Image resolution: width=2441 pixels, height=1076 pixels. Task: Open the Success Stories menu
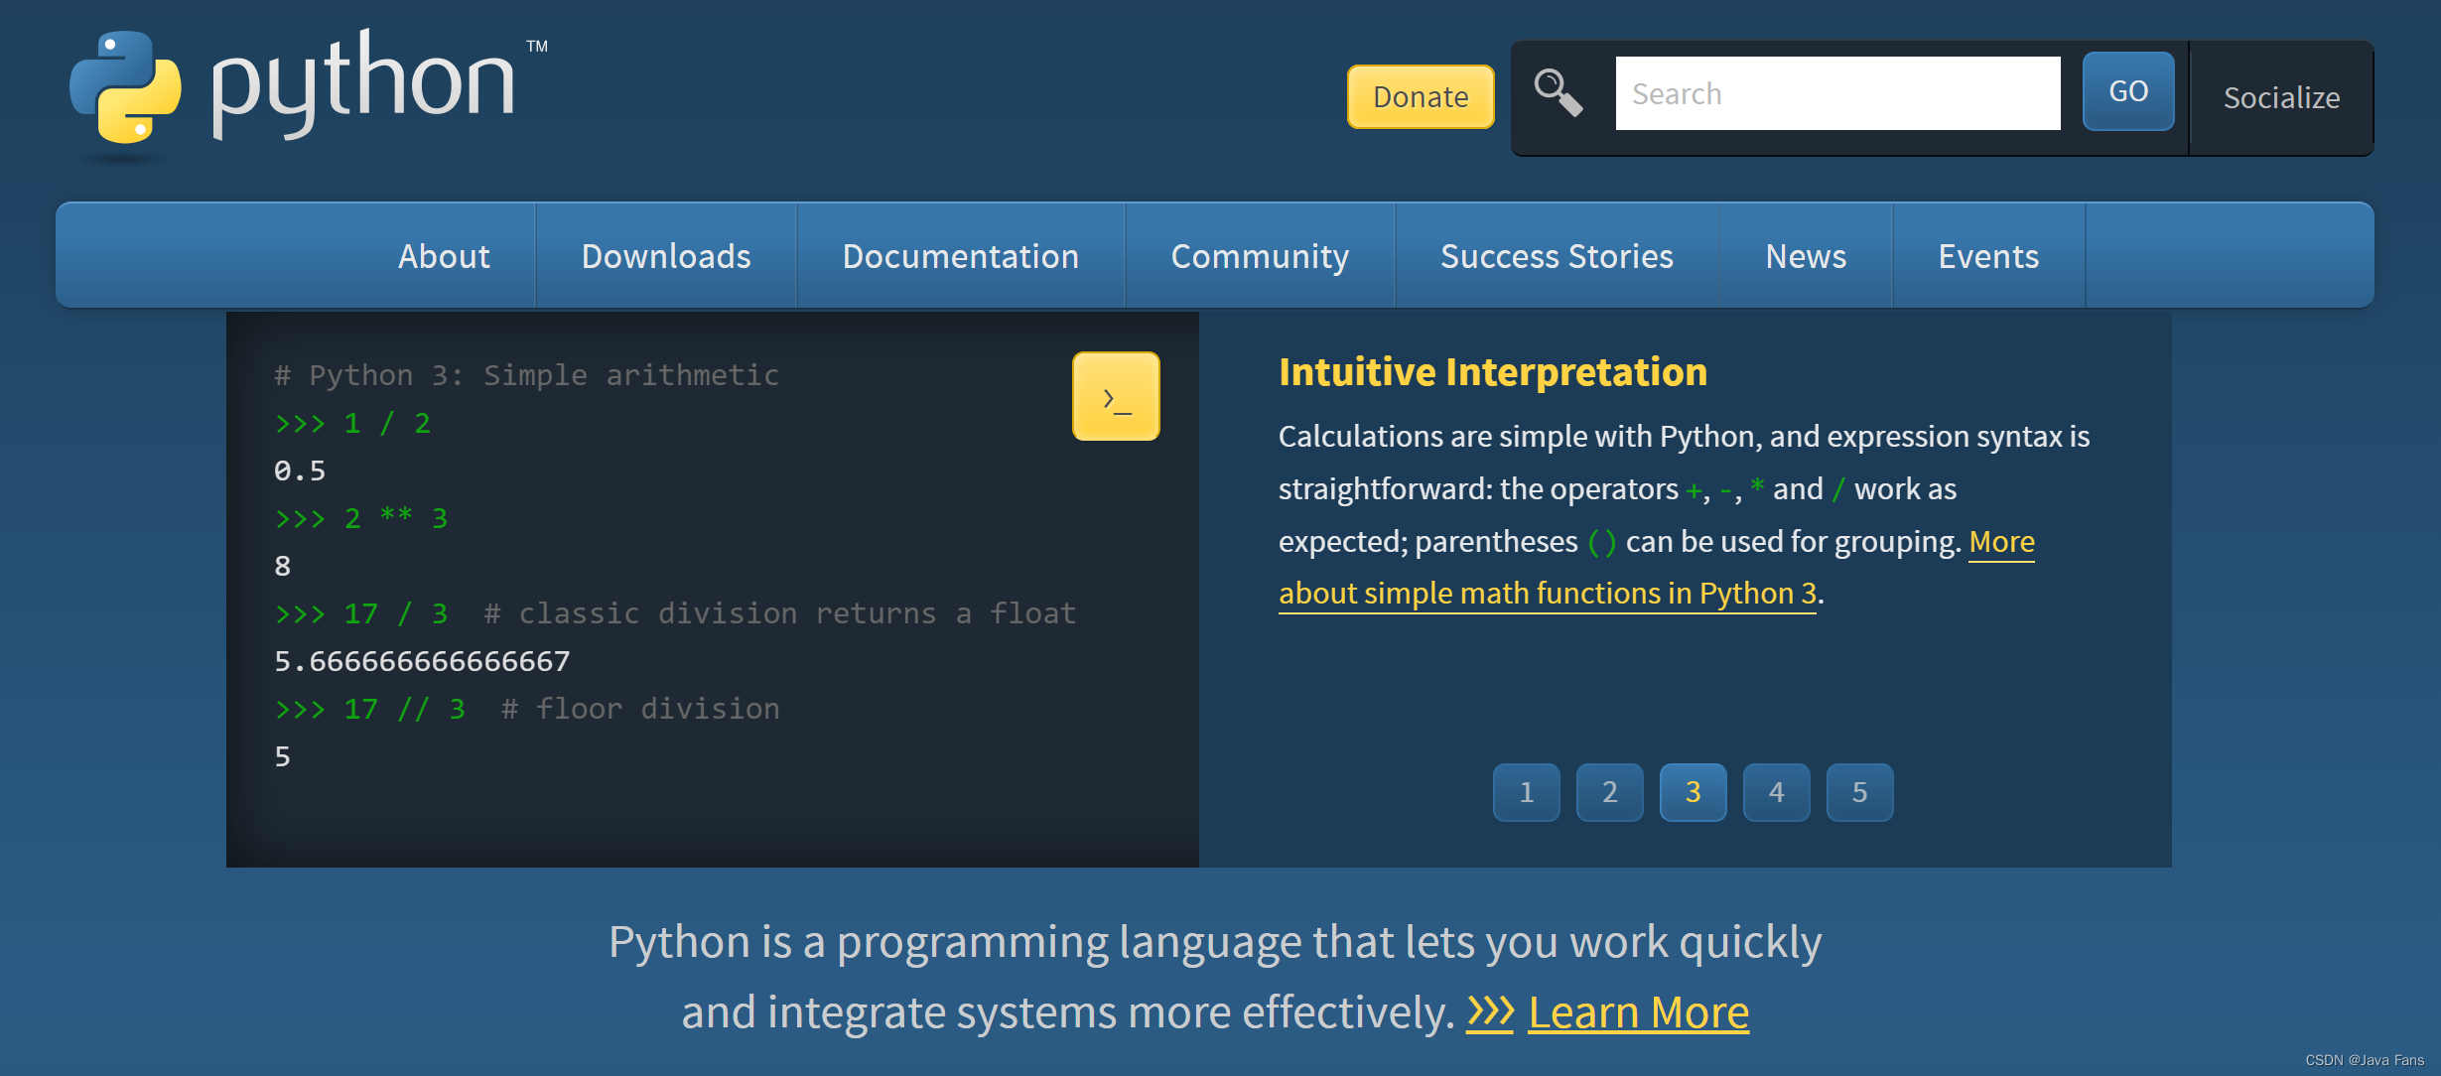pos(1557,256)
